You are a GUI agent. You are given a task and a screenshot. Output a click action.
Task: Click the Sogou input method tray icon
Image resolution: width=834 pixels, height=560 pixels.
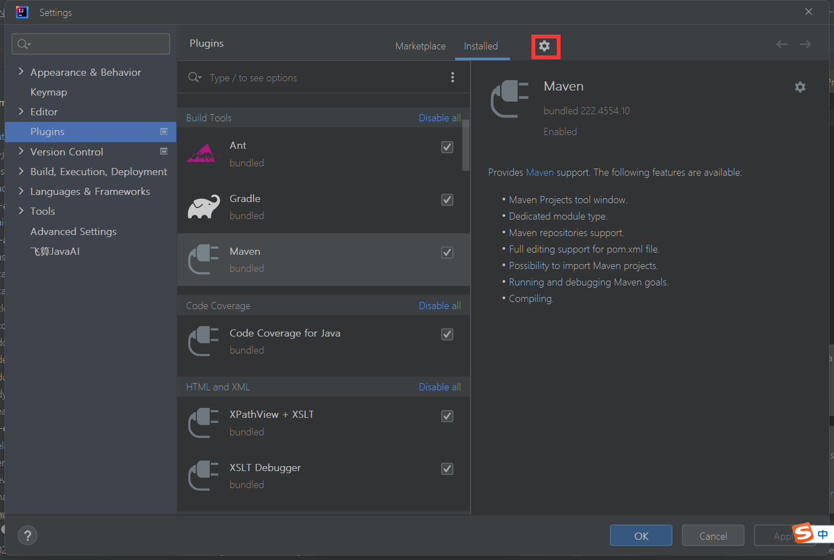804,533
